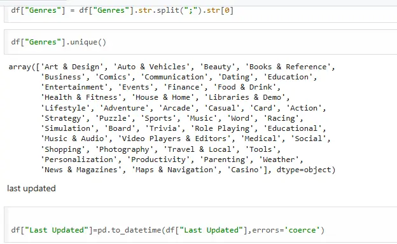Click 'Health & Fitness' output value
Screen dimensions: 397x244
(x=81, y=97)
